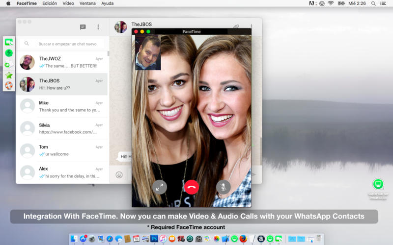Open the lifebuoy help icon in the left strip
393x245 pixels.
[9, 85]
